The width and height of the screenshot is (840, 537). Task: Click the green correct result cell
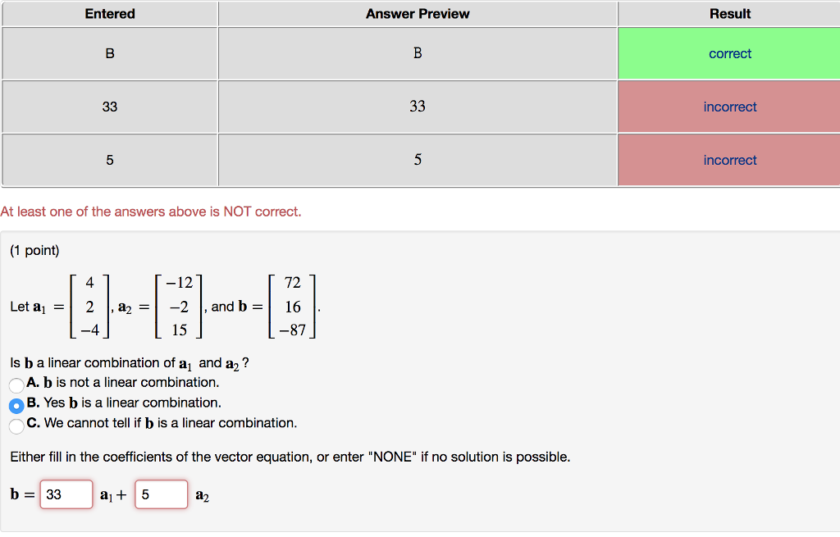730,52
